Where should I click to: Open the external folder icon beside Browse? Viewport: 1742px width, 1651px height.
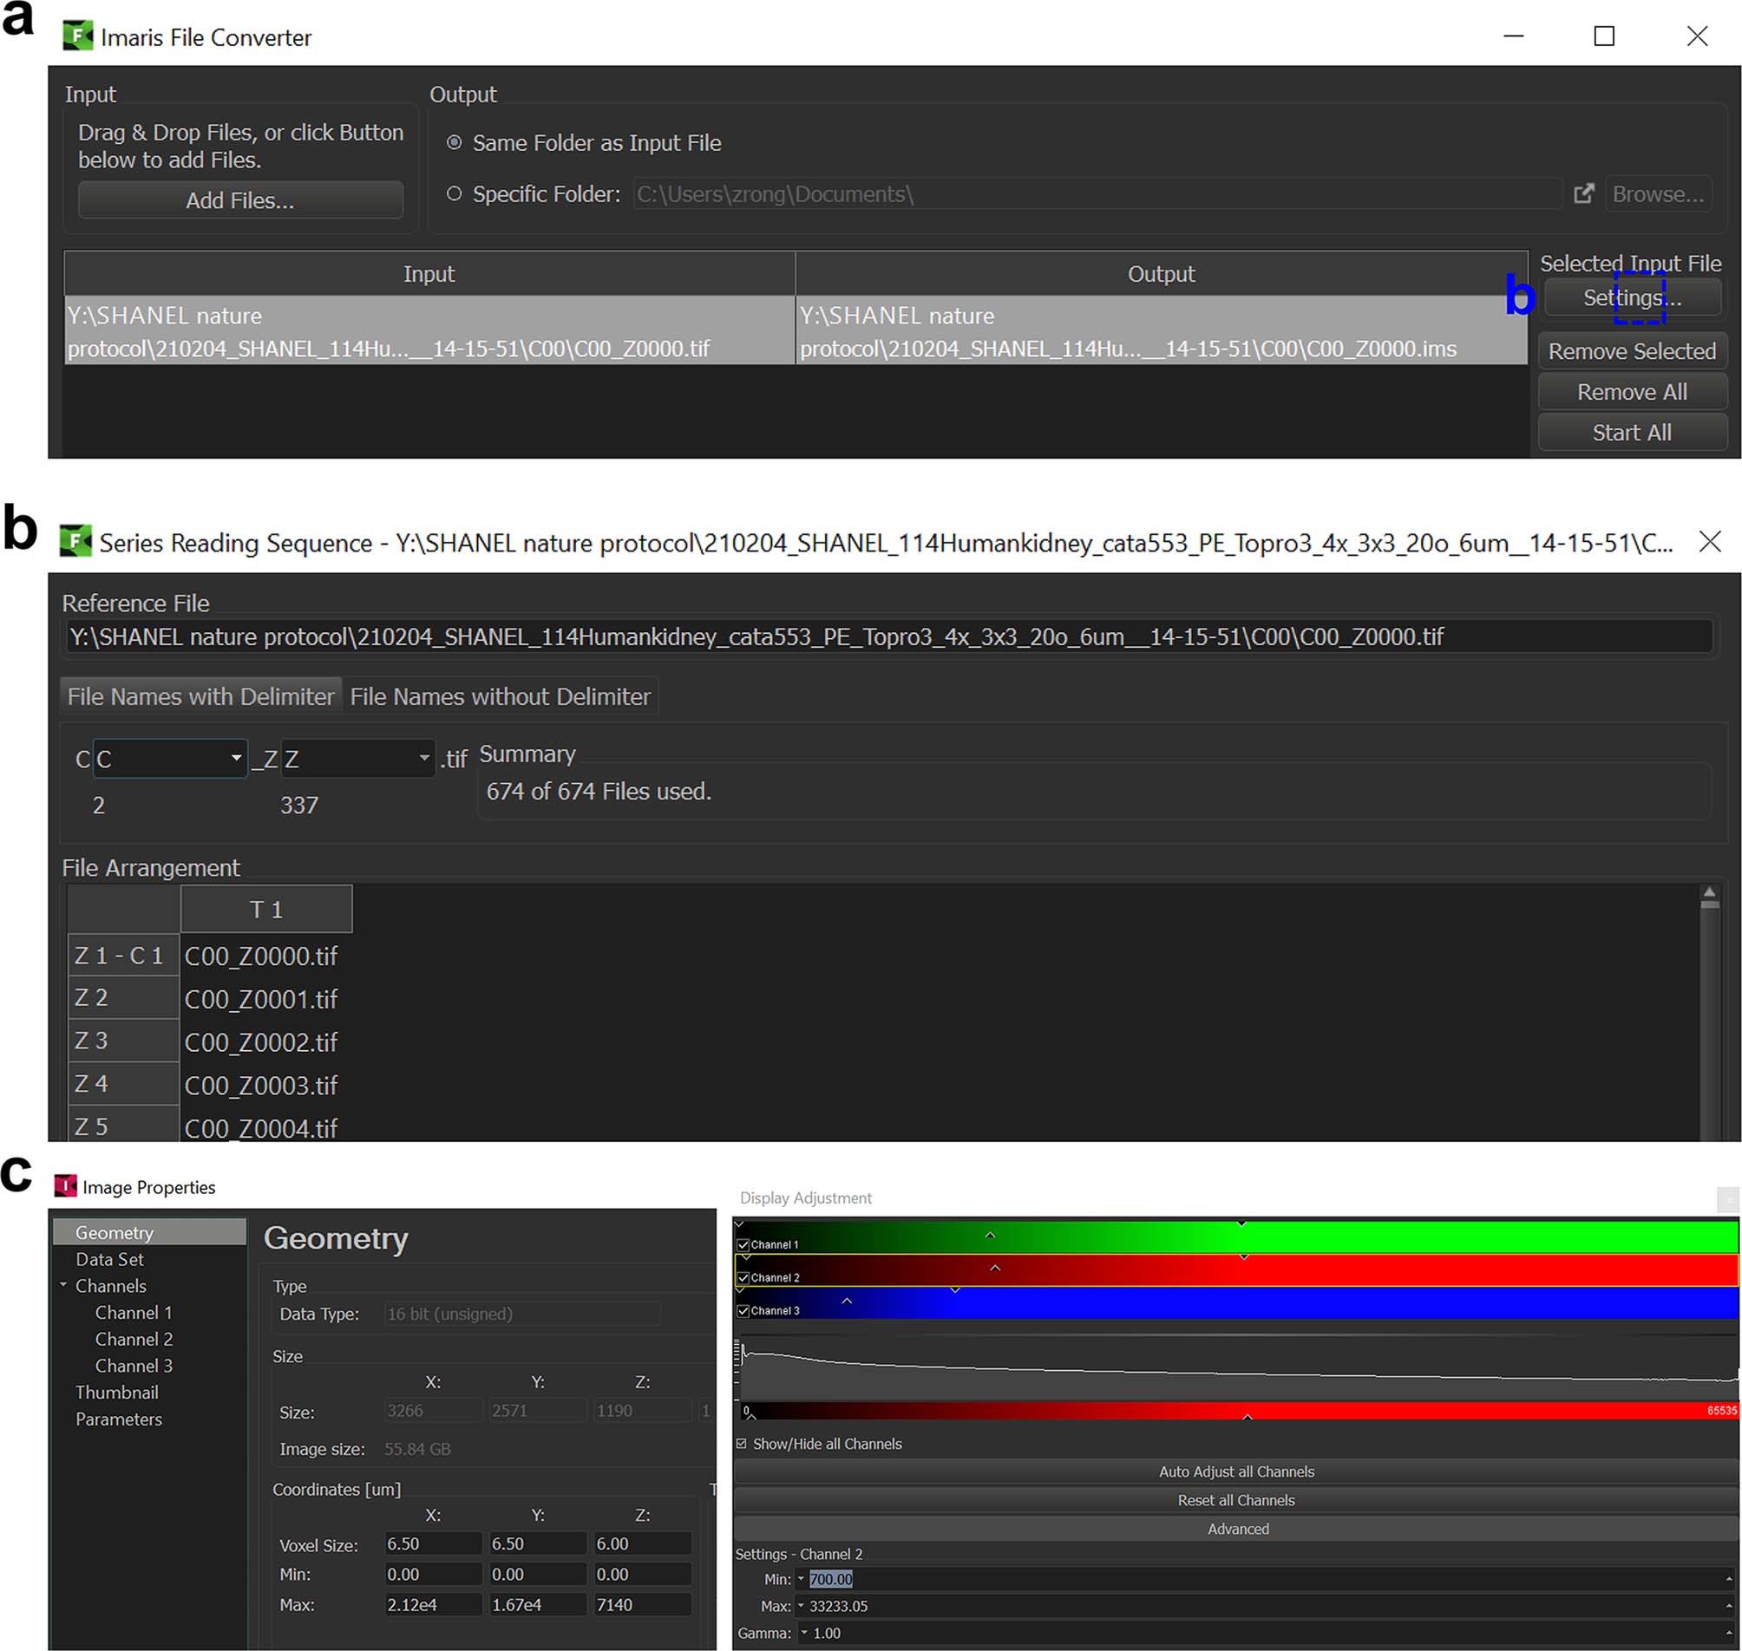1582,193
